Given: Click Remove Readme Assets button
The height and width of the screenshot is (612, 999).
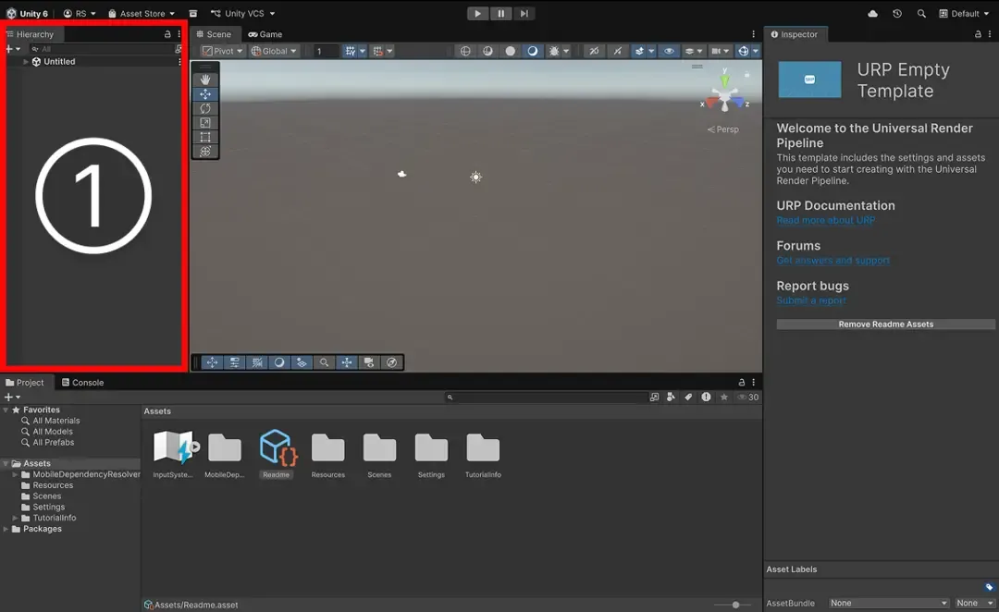Looking at the screenshot, I should (885, 324).
